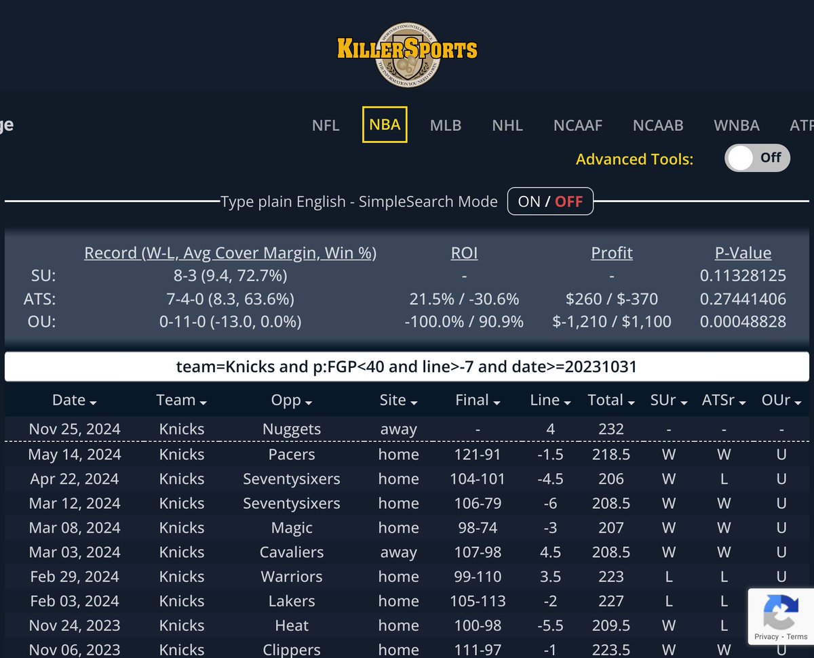Sort table by Date column
814x658 pixels.
point(75,400)
